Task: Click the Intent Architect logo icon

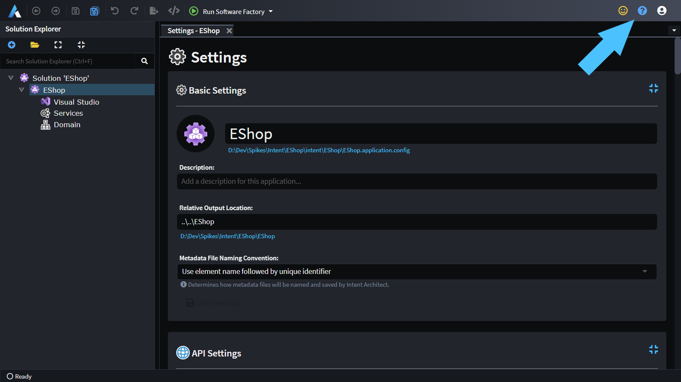Action: 14,11
